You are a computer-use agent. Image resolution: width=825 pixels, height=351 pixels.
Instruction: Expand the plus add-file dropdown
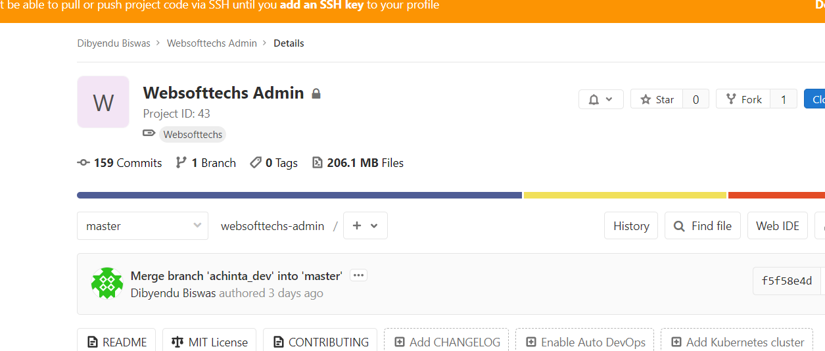[x=365, y=225]
